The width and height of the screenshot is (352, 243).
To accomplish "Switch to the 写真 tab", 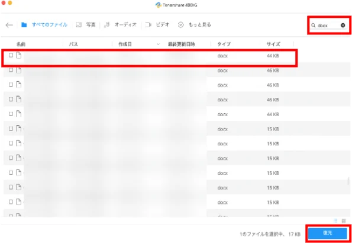I will pyautogui.click(x=86, y=25).
